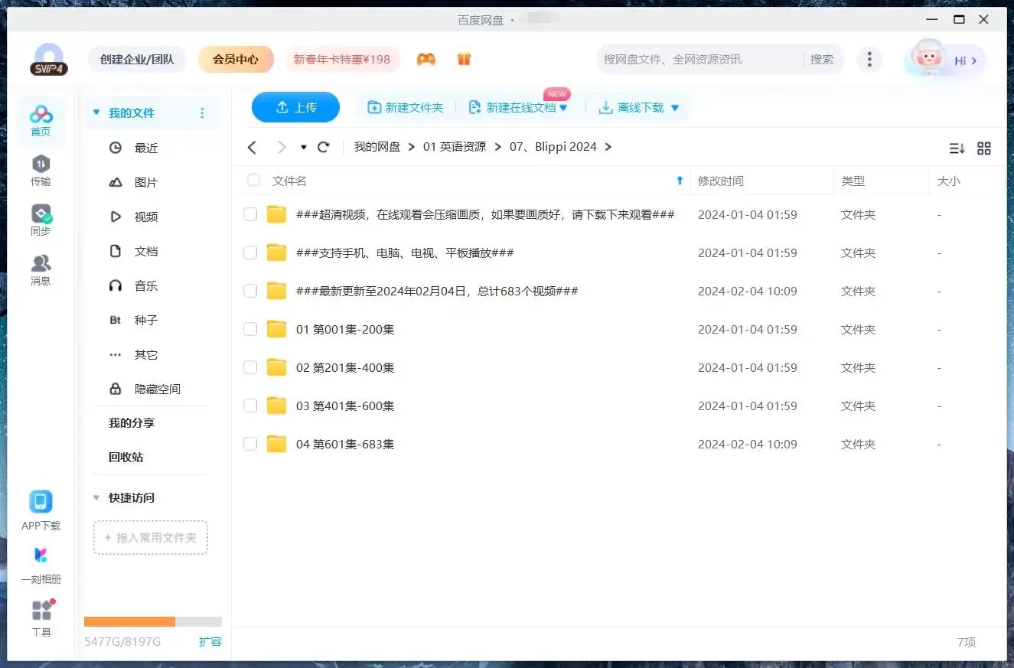Collapse the 我的文件 tree section
This screenshot has height=668, width=1014.
[96, 113]
